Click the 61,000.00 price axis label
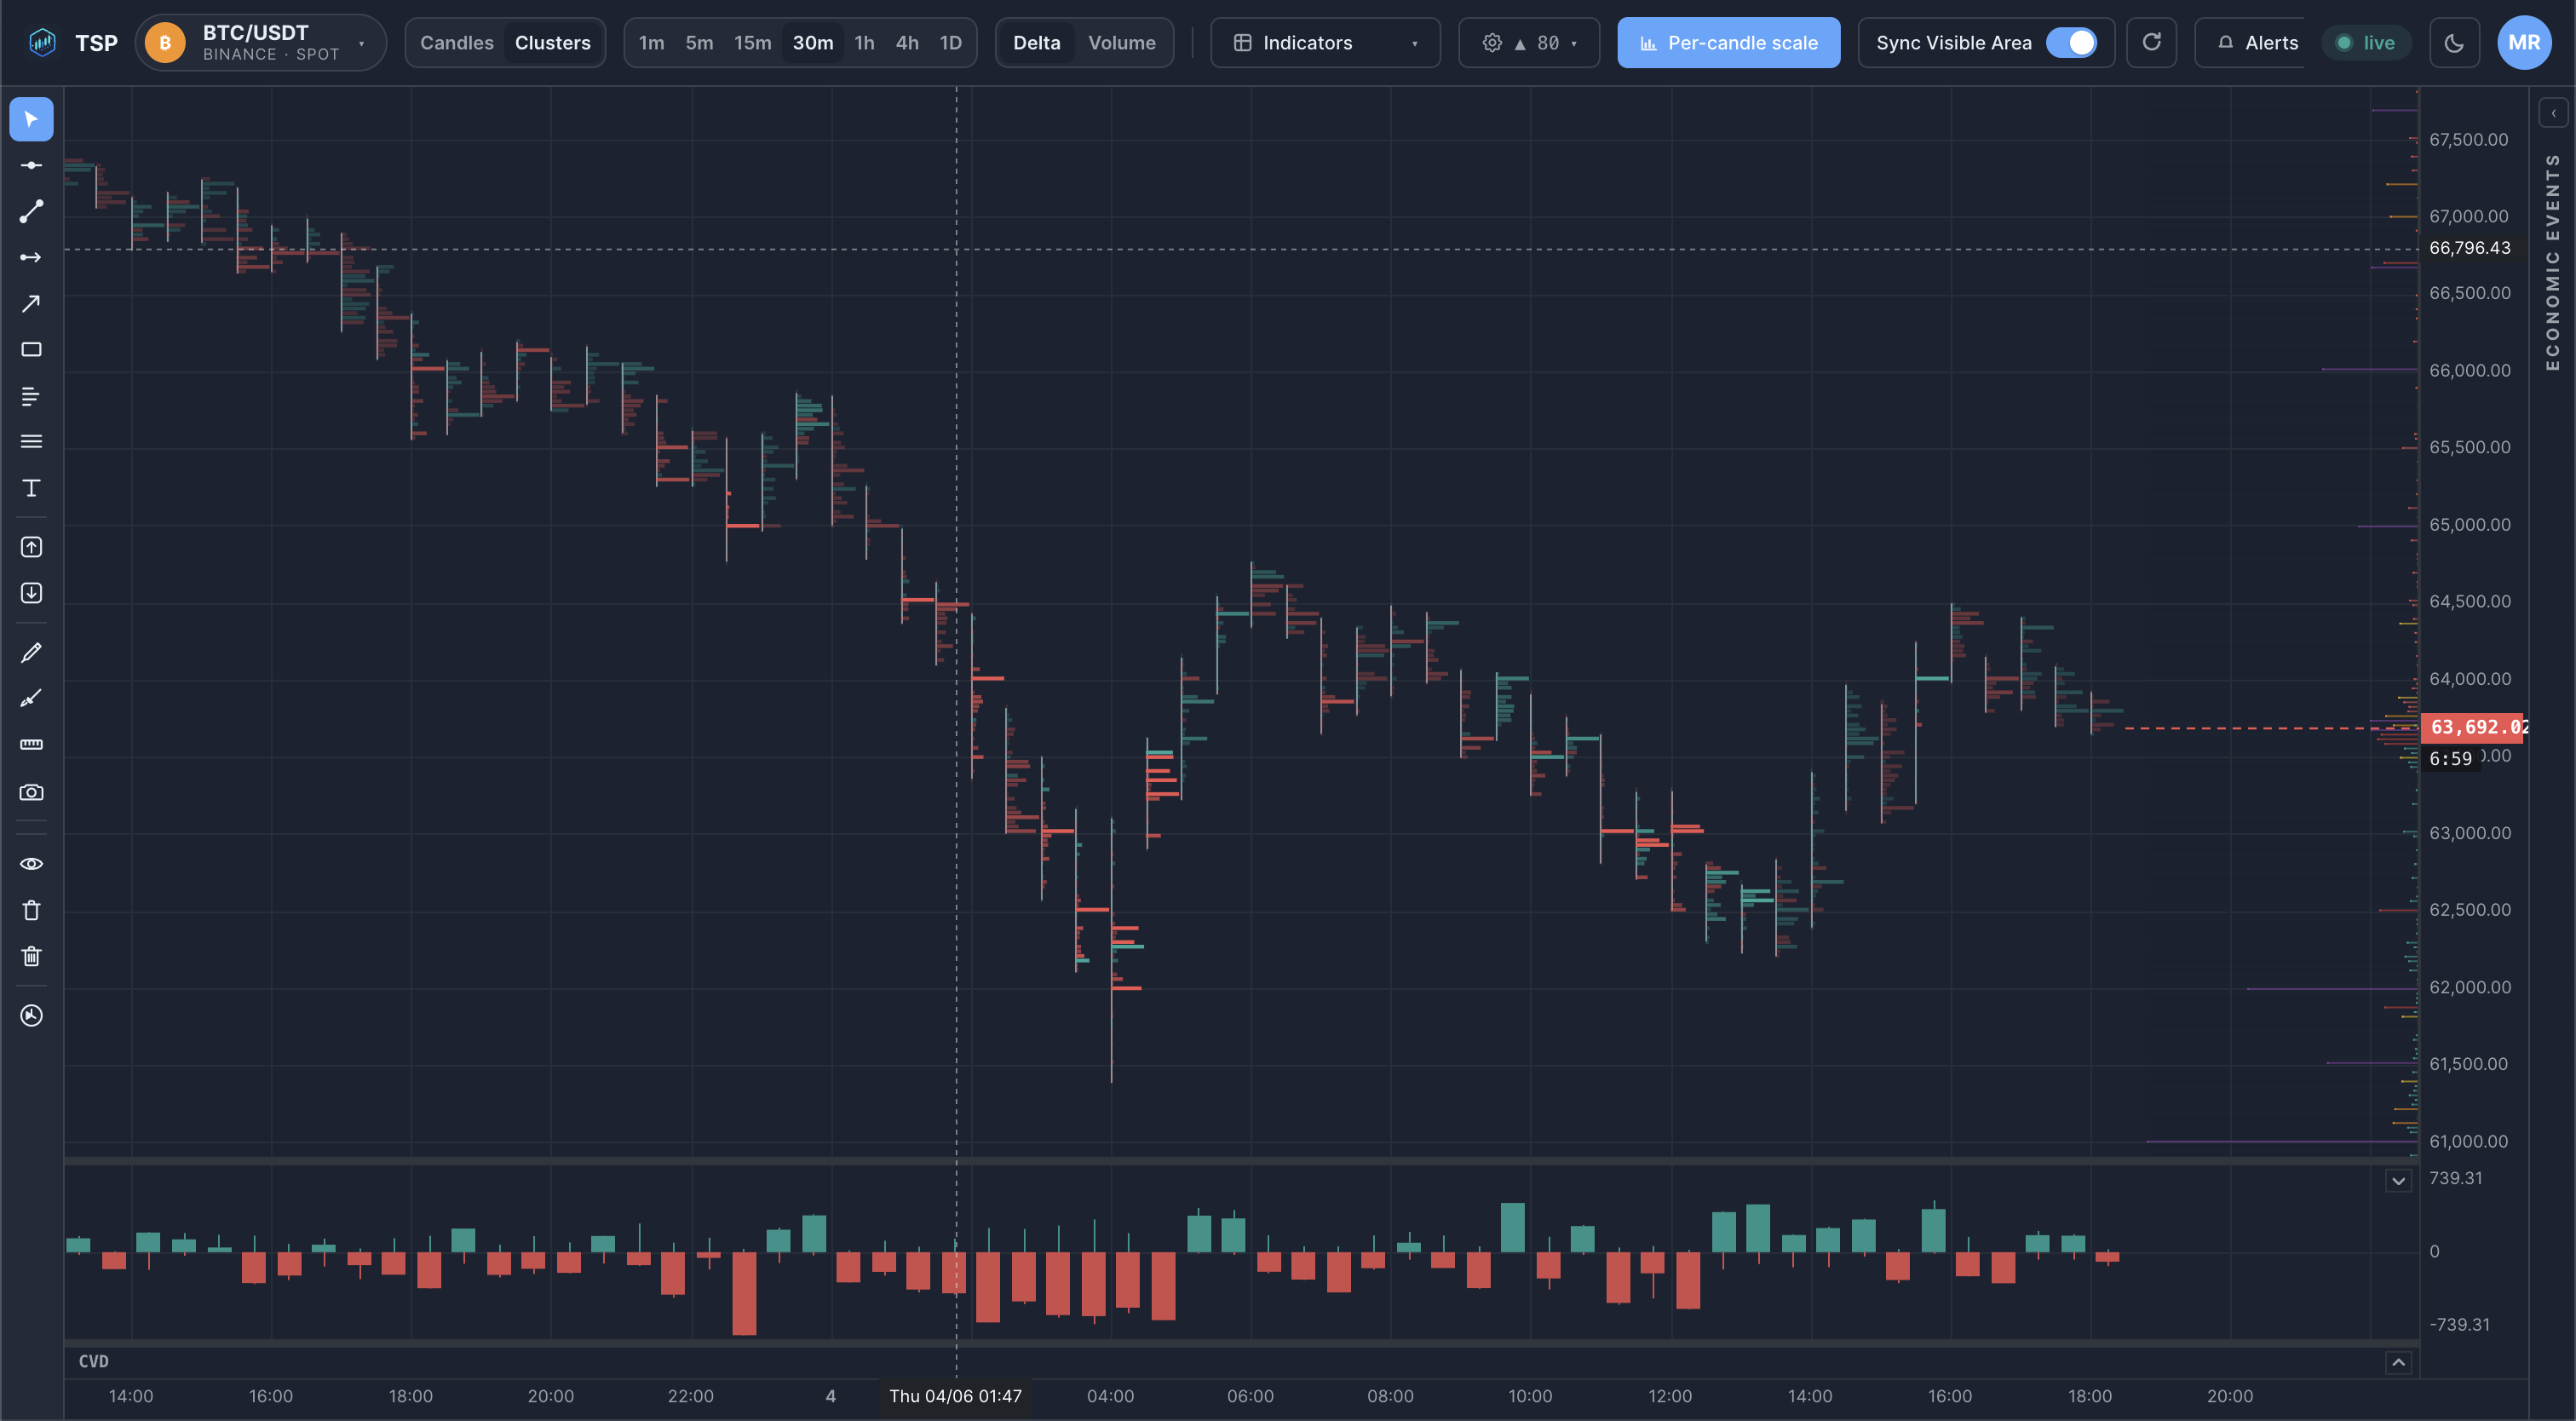2576x1421 pixels. tap(2468, 1141)
